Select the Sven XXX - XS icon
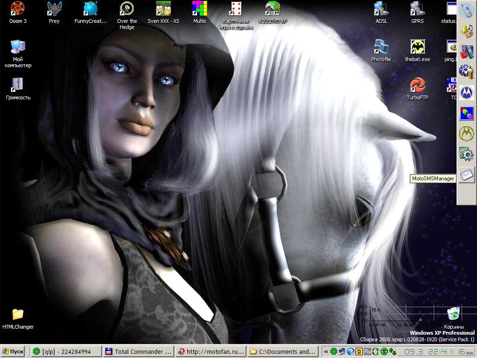The height and width of the screenshot is (358, 477). tap(164, 13)
